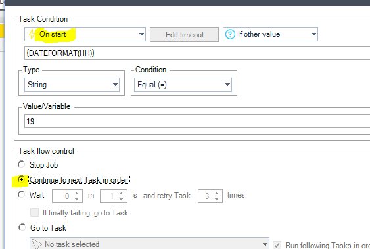Expand the Condition Equal (=) dropdown
The height and width of the screenshot is (249, 370).
coord(183,85)
